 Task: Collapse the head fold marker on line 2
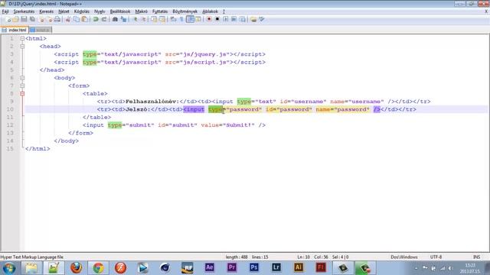[x=22, y=47]
